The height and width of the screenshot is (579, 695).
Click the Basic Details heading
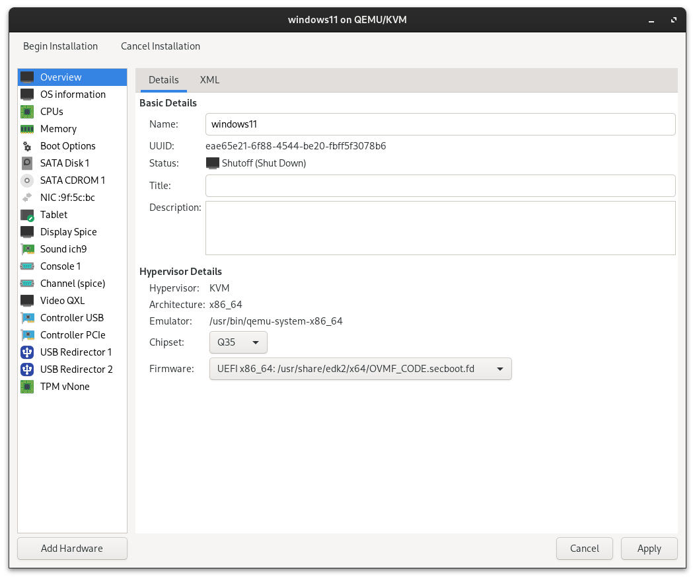coord(168,103)
